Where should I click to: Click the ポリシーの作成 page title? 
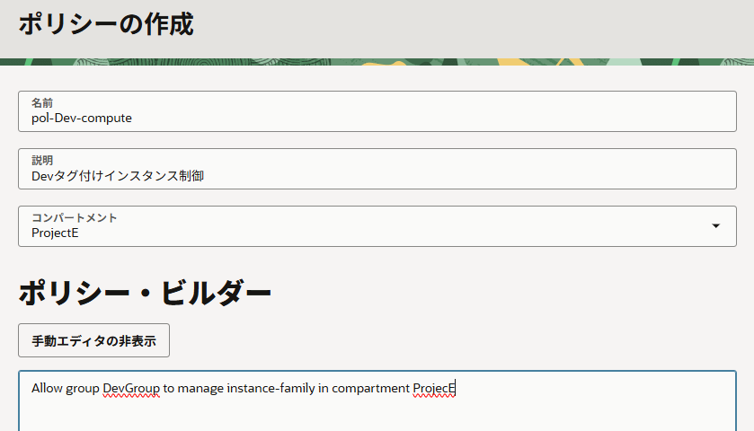point(106,24)
